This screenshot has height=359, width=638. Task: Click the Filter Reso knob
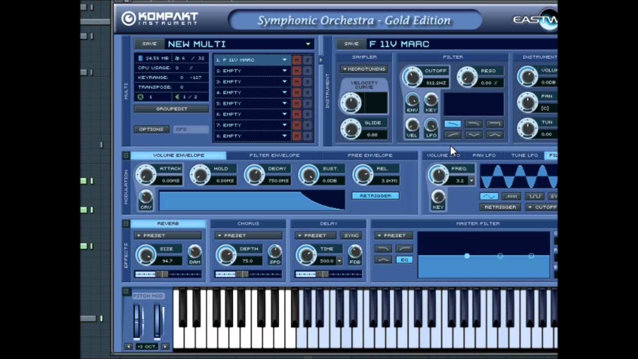pos(467,77)
